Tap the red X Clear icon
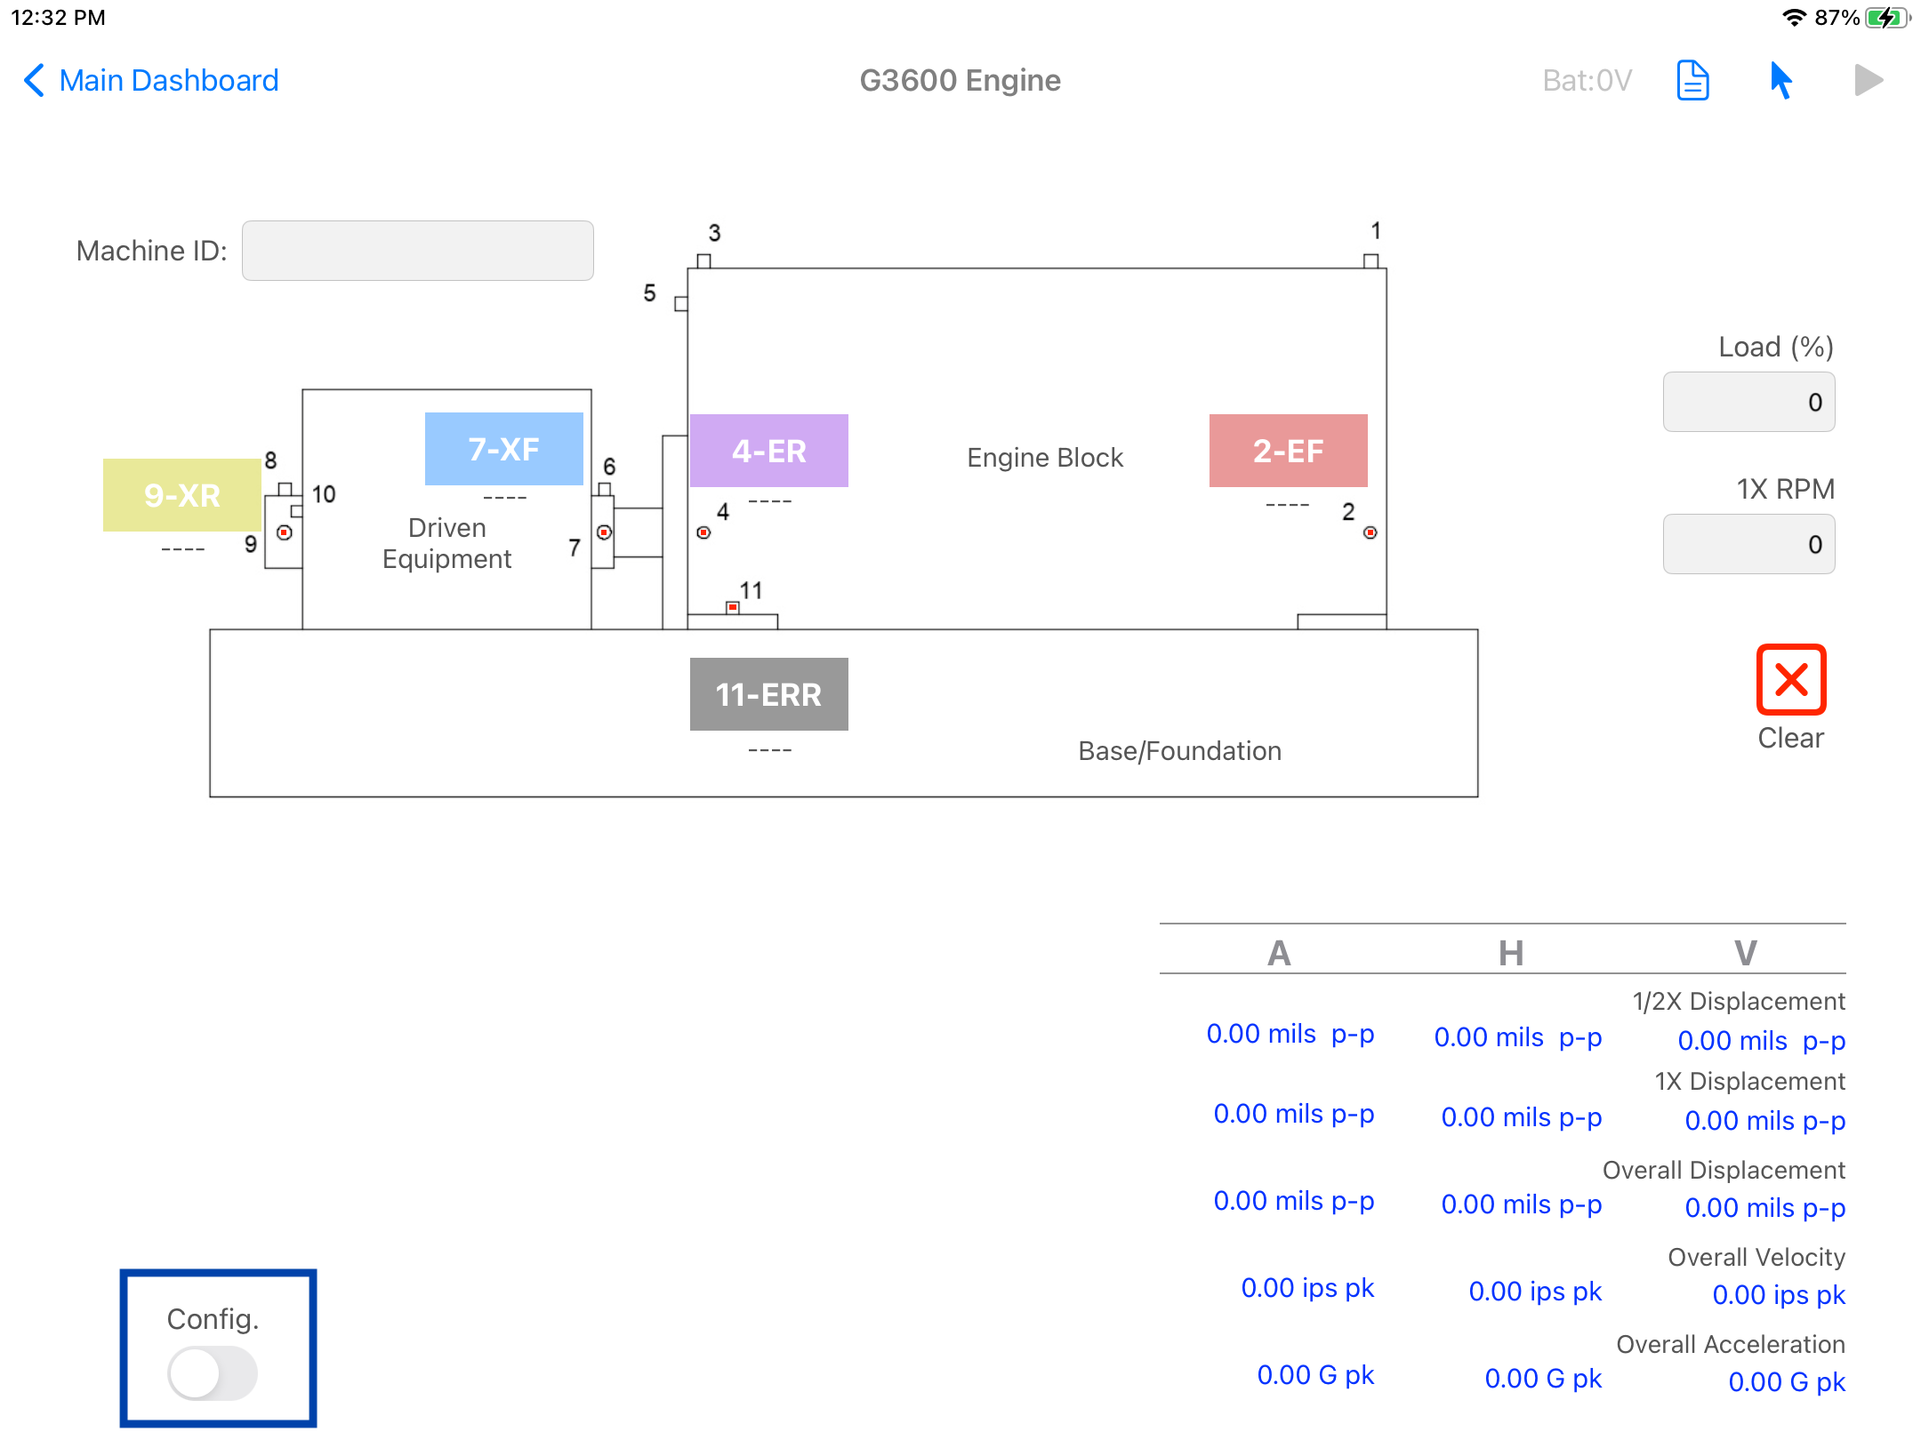This screenshot has height=1440, width=1921. [1790, 680]
